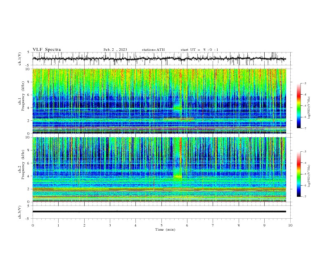Click the 'VLF Spectra' title text
The image size is (327, 253).
coord(47,50)
